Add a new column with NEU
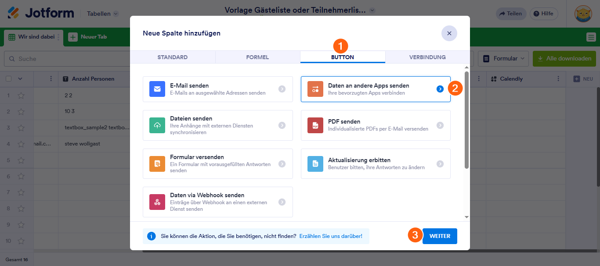 583,79
